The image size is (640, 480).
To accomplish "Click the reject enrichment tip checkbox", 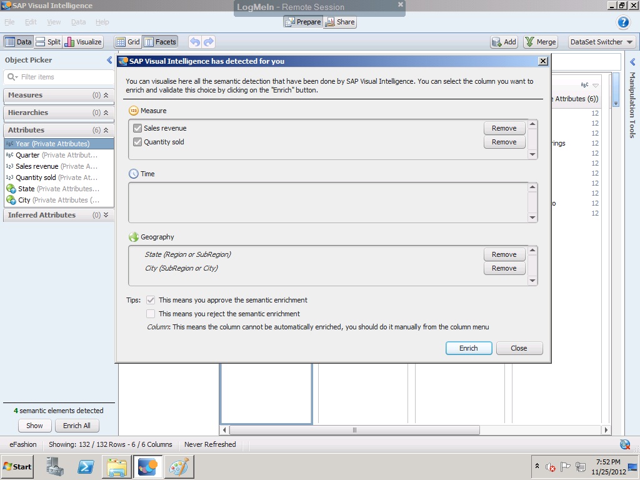I will tap(151, 314).
